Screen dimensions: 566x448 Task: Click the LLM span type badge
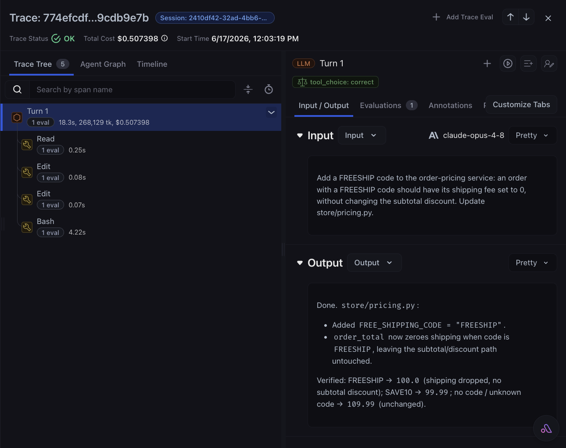[x=304, y=64]
